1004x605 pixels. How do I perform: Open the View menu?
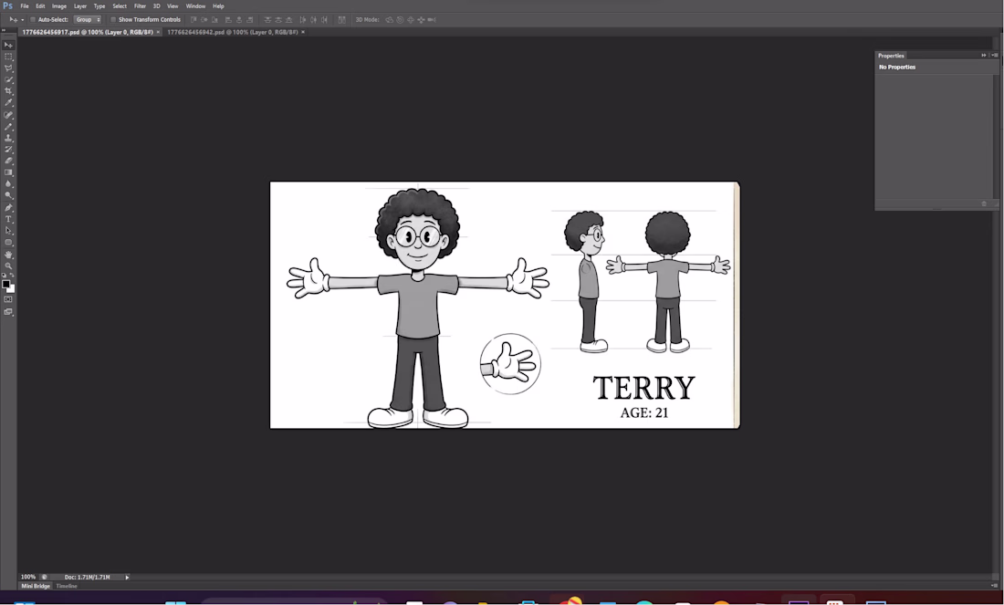[173, 5]
